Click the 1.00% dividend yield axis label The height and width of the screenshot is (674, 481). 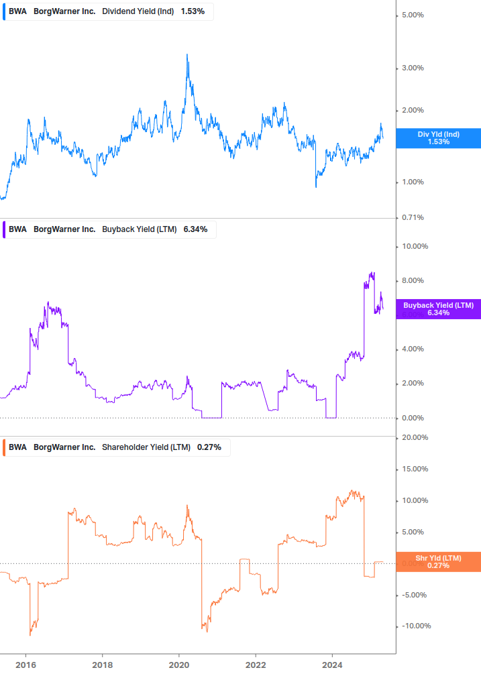click(413, 182)
